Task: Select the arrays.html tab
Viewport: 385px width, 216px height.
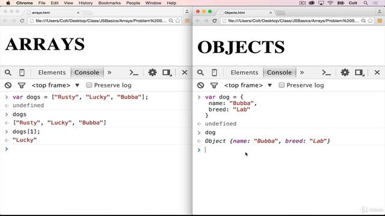Action: click(53, 13)
